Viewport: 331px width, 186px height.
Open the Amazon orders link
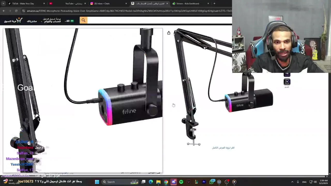point(32,21)
